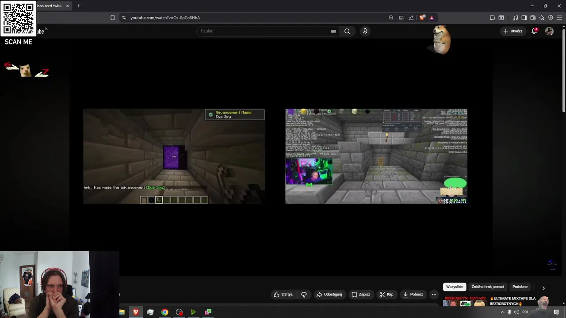Click Udostępnij share button
This screenshot has width=566, height=318.
click(x=329, y=294)
